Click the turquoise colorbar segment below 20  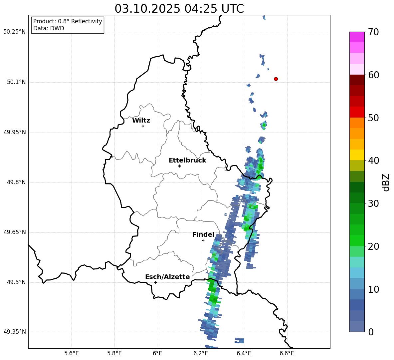(x=357, y=262)
